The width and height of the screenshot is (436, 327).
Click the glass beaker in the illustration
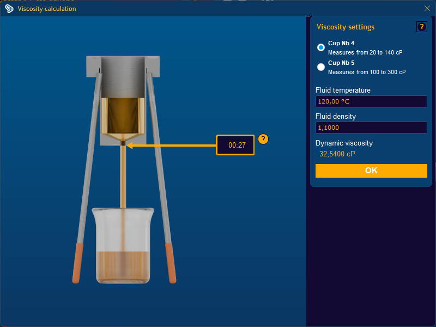(123, 246)
